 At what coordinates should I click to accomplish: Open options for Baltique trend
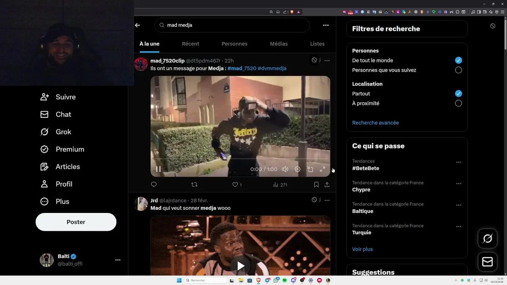coord(459,205)
